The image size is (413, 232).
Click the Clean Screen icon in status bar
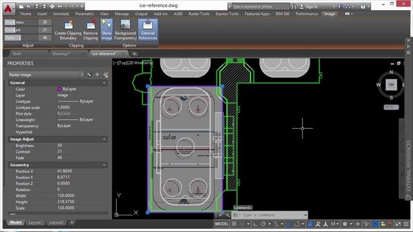coord(398,224)
